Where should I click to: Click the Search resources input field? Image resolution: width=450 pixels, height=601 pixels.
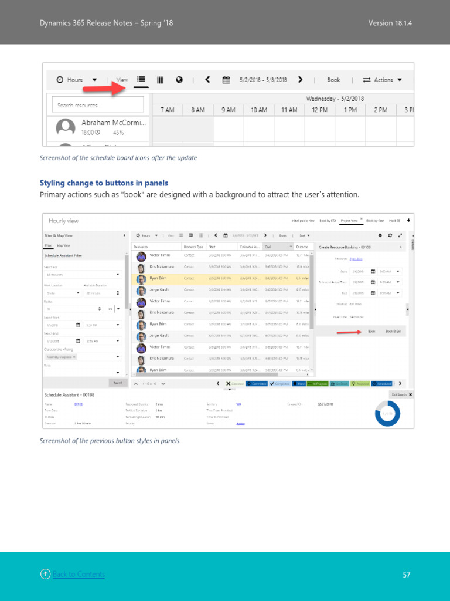pyautogui.click(x=98, y=104)
